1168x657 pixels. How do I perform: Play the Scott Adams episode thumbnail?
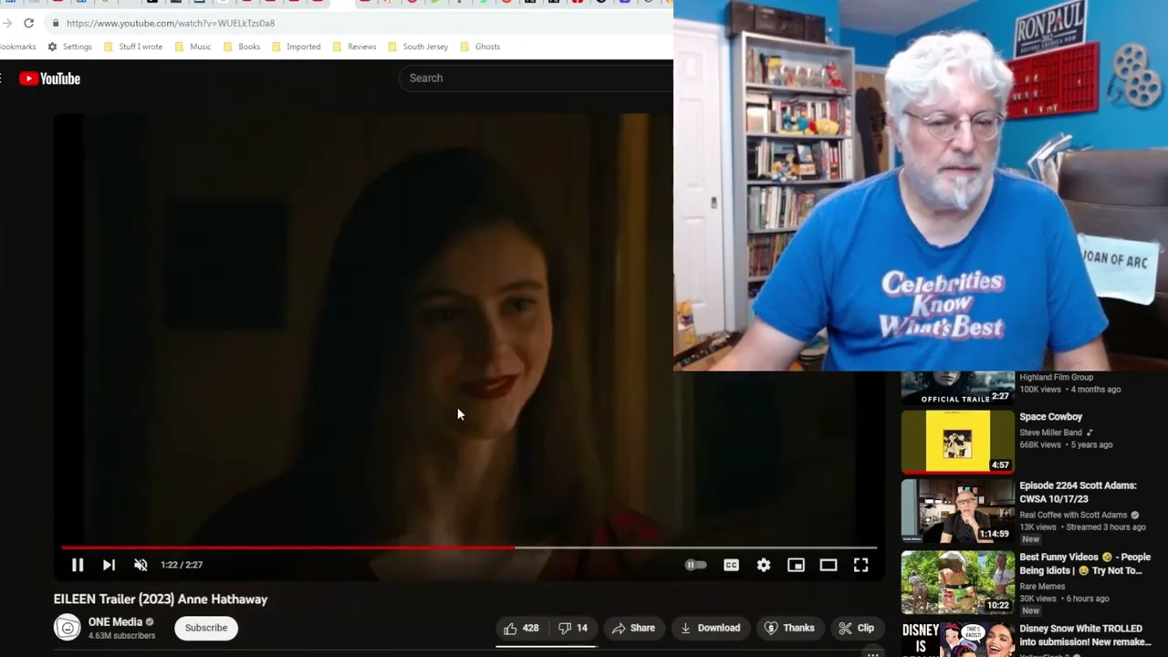click(957, 510)
